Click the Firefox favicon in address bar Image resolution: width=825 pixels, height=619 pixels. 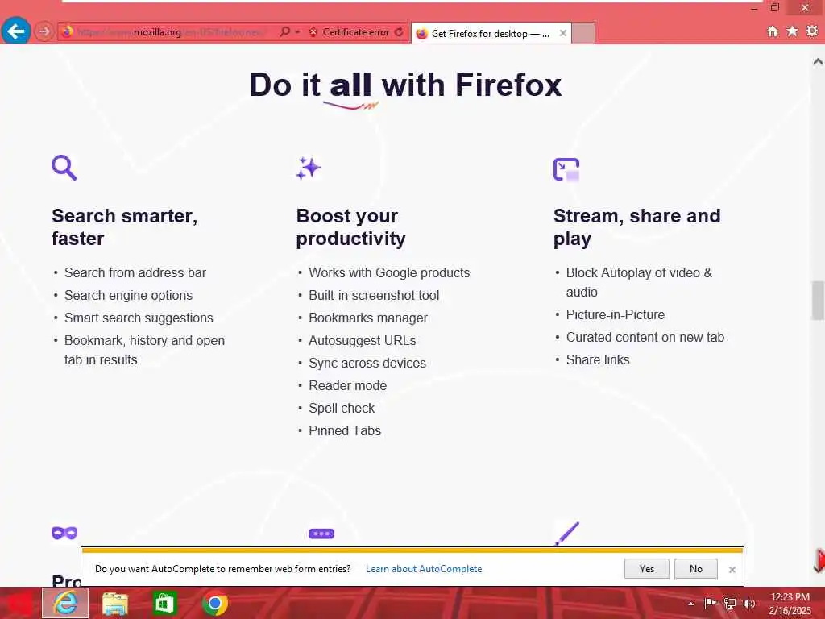coord(67,32)
